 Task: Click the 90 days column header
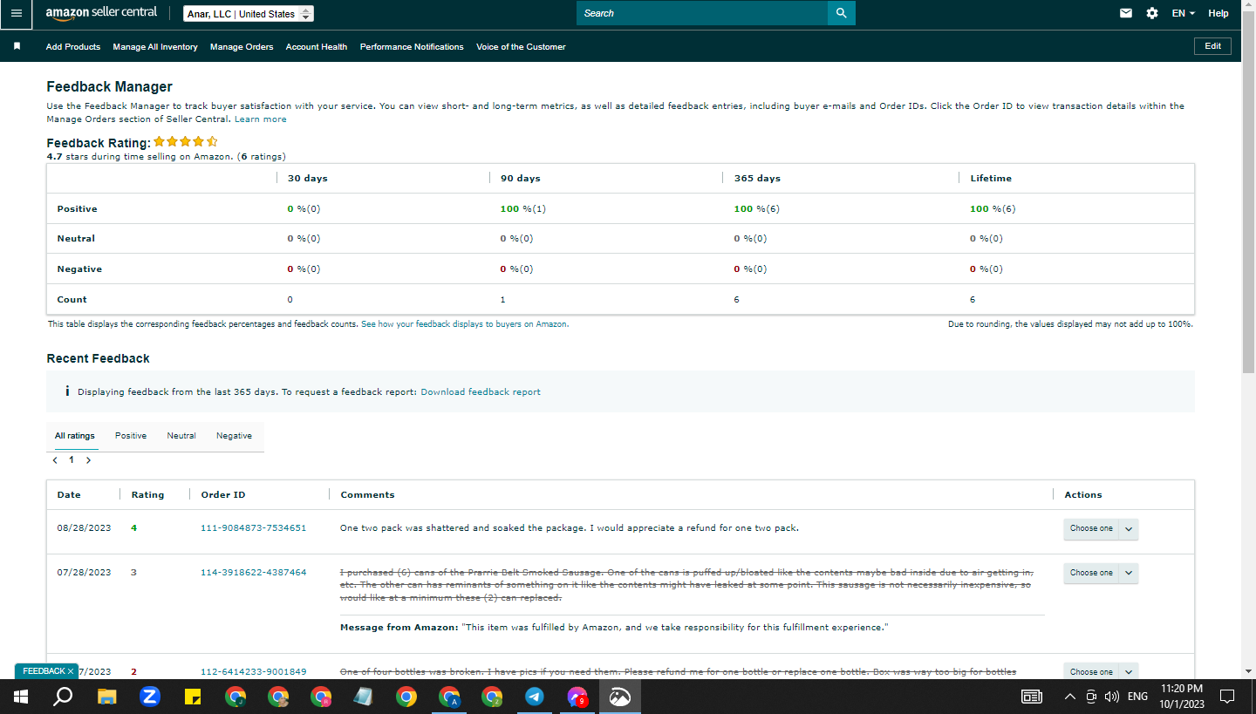(521, 179)
